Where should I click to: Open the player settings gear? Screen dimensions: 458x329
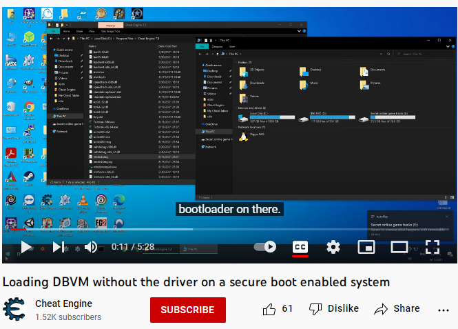333,246
